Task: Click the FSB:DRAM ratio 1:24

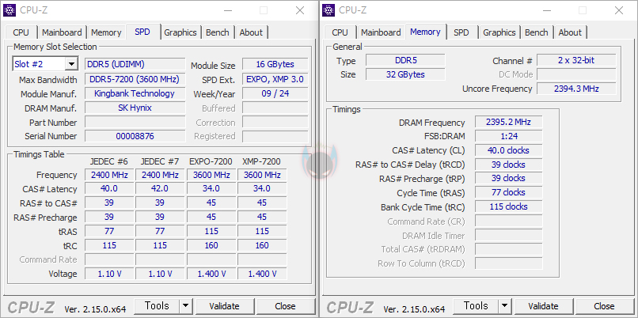Action: tap(508, 136)
